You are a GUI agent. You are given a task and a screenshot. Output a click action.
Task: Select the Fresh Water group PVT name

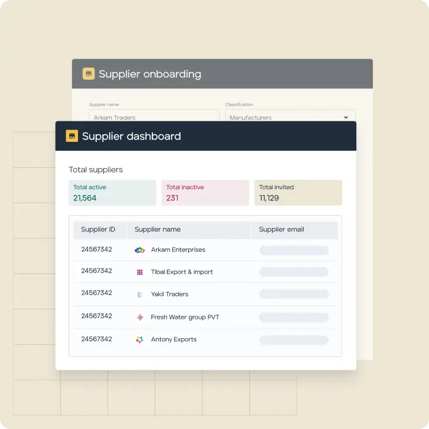coord(185,317)
